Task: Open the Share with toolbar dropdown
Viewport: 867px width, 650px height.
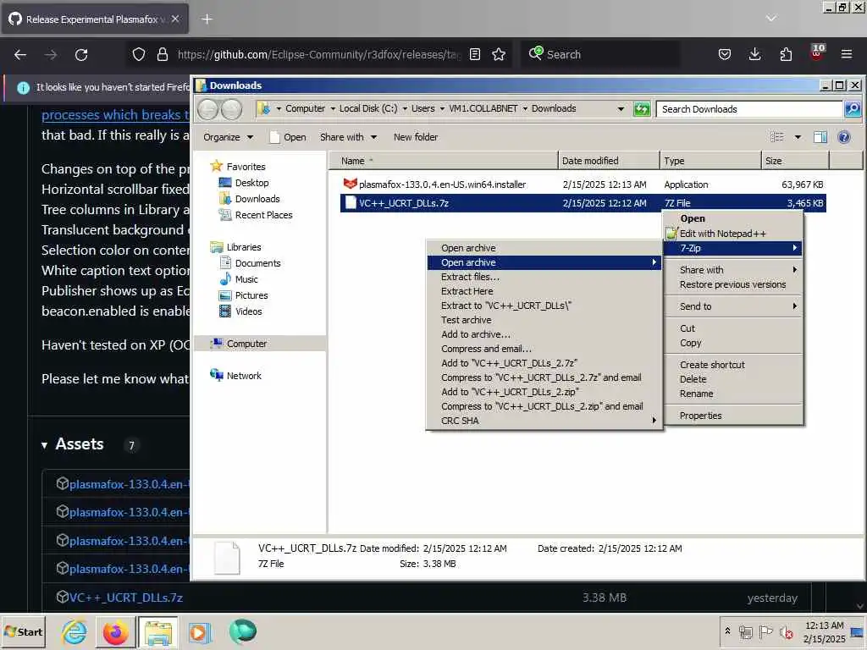Action: 348,137
